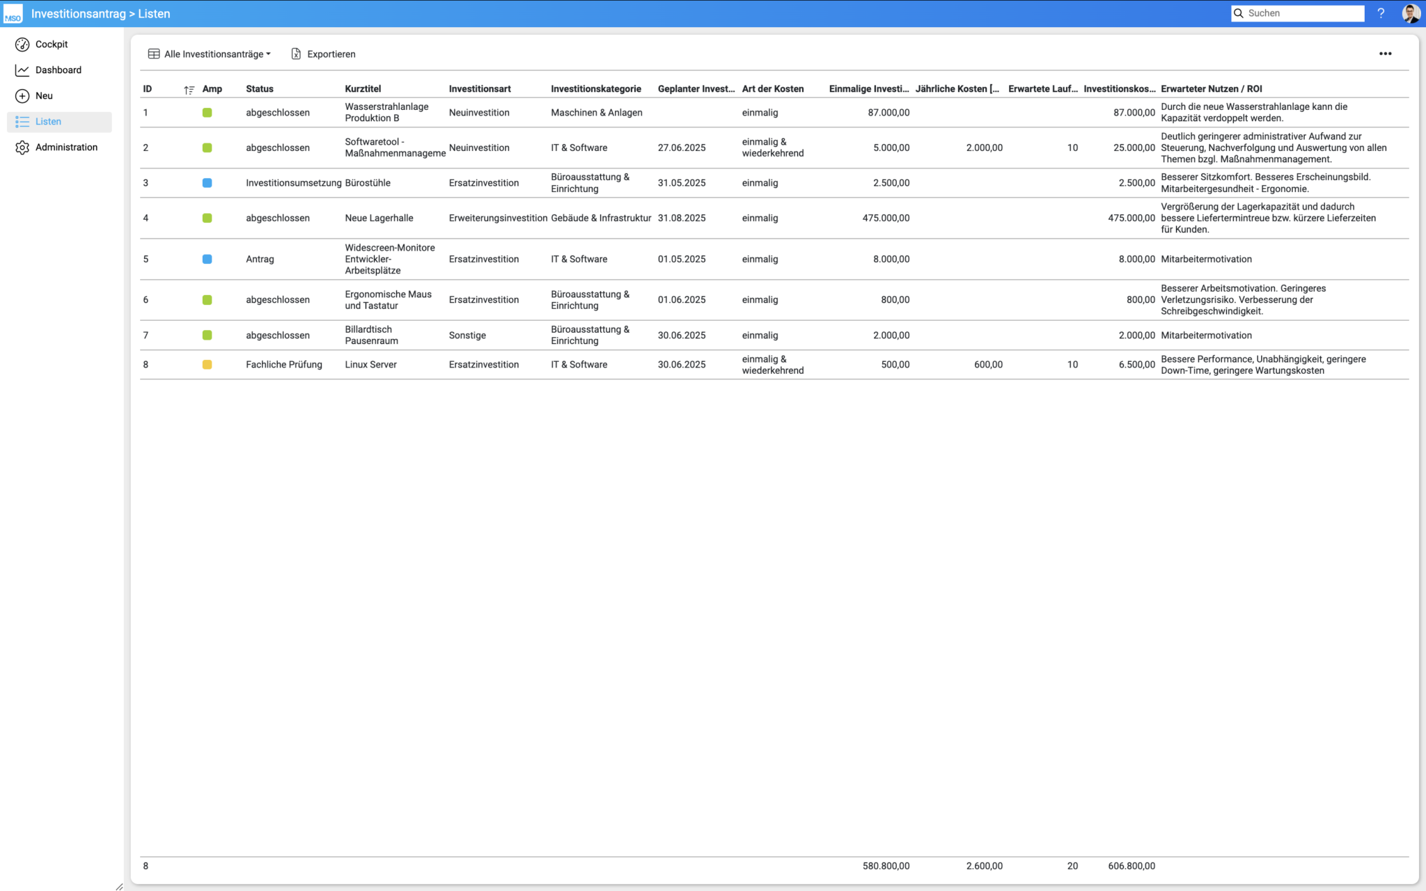Sort by the Investitionsart column header
Image resolution: width=1426 pixels, height=891 pixels.
pyautogui.click(x=480, y=89)
